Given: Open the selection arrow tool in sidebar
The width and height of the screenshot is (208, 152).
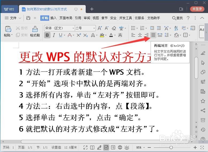Looking at the screenshot, I should coord(203,63).
